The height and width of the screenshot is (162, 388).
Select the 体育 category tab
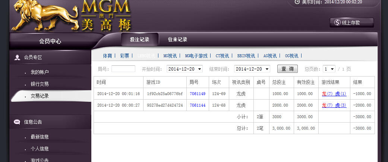[x=107, y=56]
